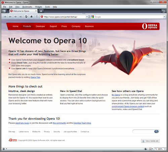The image size is (168, 152).
Task: Open the View menu
Action: (17, 7)
